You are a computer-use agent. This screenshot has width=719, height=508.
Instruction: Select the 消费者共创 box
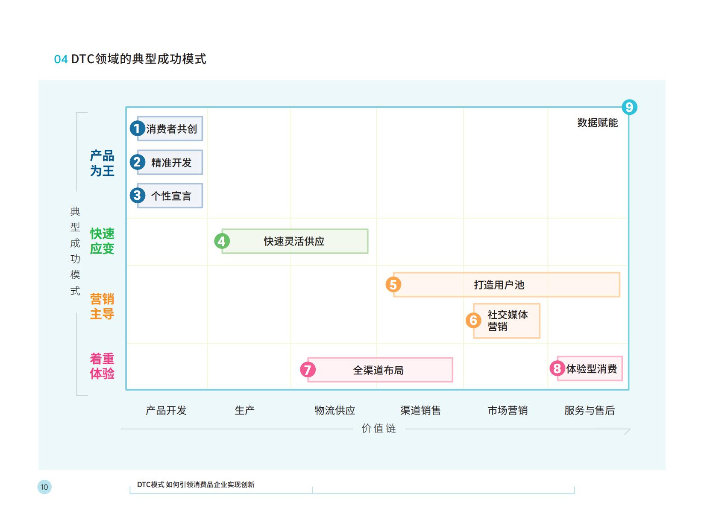170,128
